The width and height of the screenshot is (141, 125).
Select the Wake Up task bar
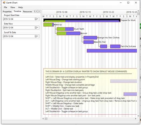click(x=48, y=25)
